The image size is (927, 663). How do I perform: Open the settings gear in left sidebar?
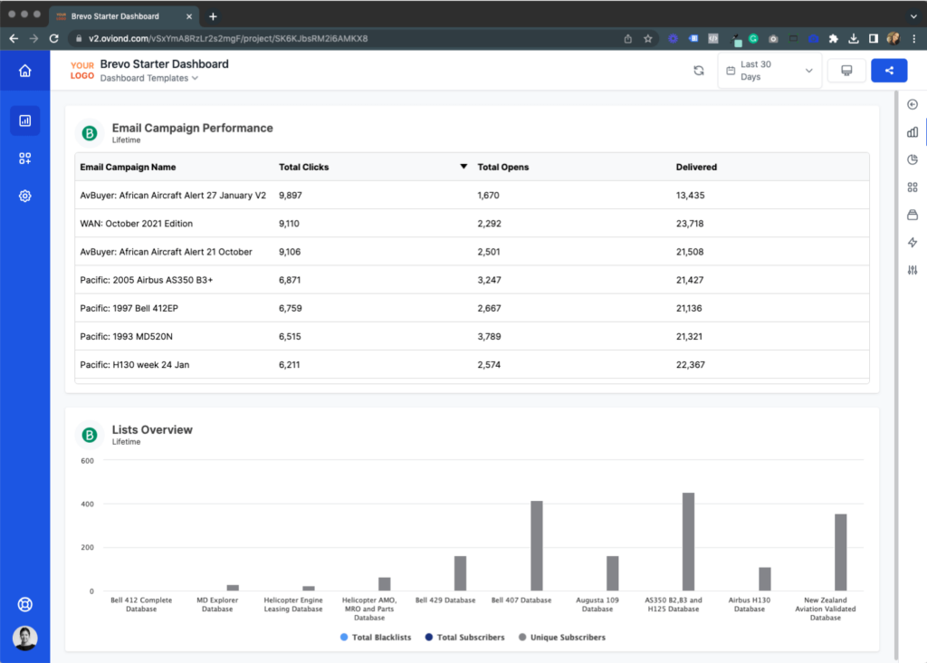[x=24, y=197]
